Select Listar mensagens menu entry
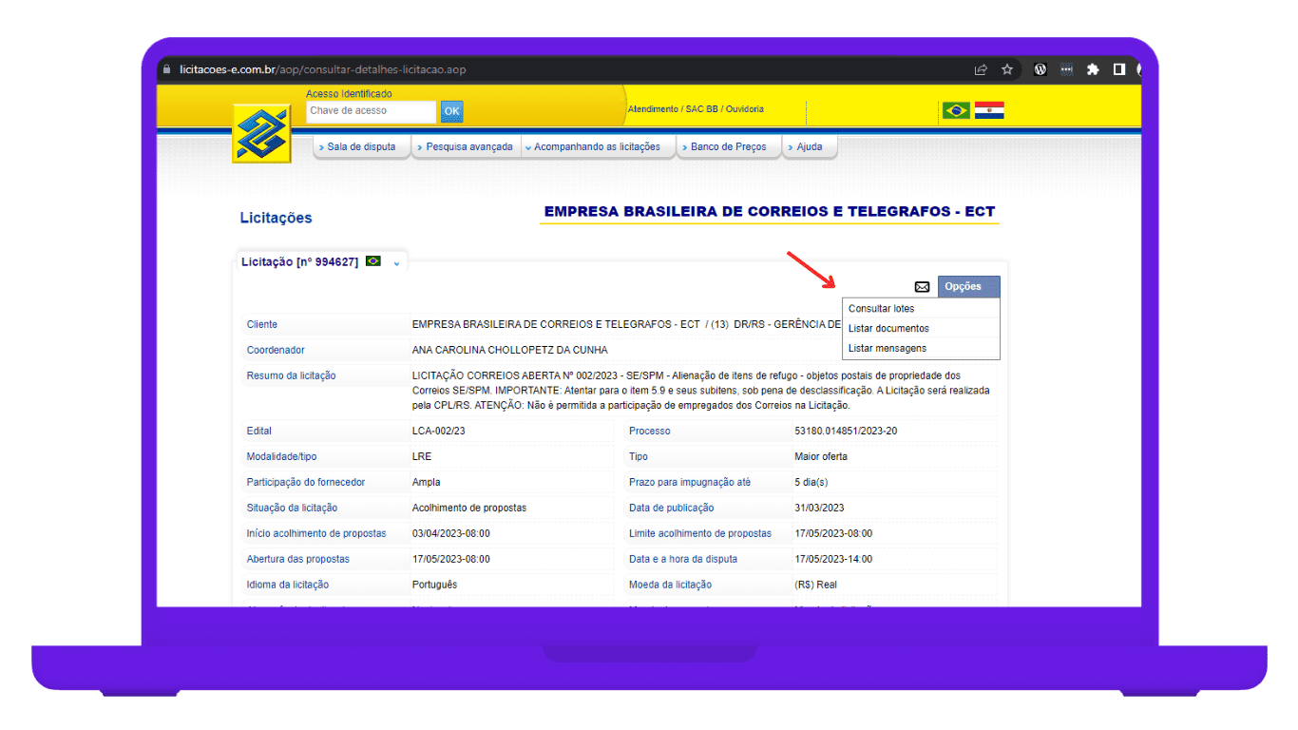 pos(888,349)
